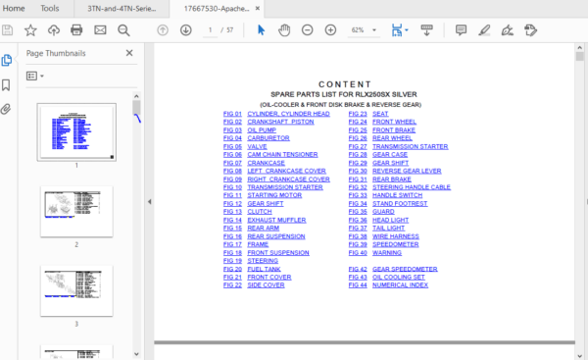Open the Find text magnifier tool

pyautogui.click(x=123, y=30)
